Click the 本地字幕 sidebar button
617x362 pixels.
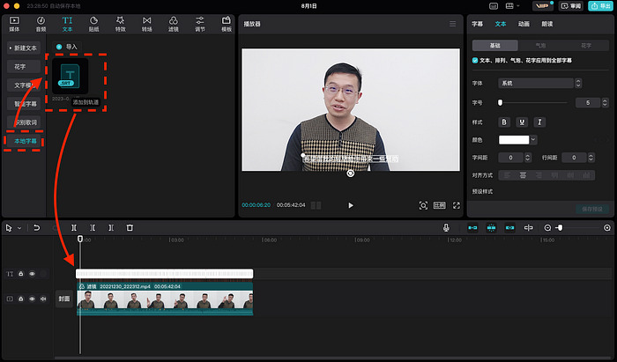tap(26, 141)
